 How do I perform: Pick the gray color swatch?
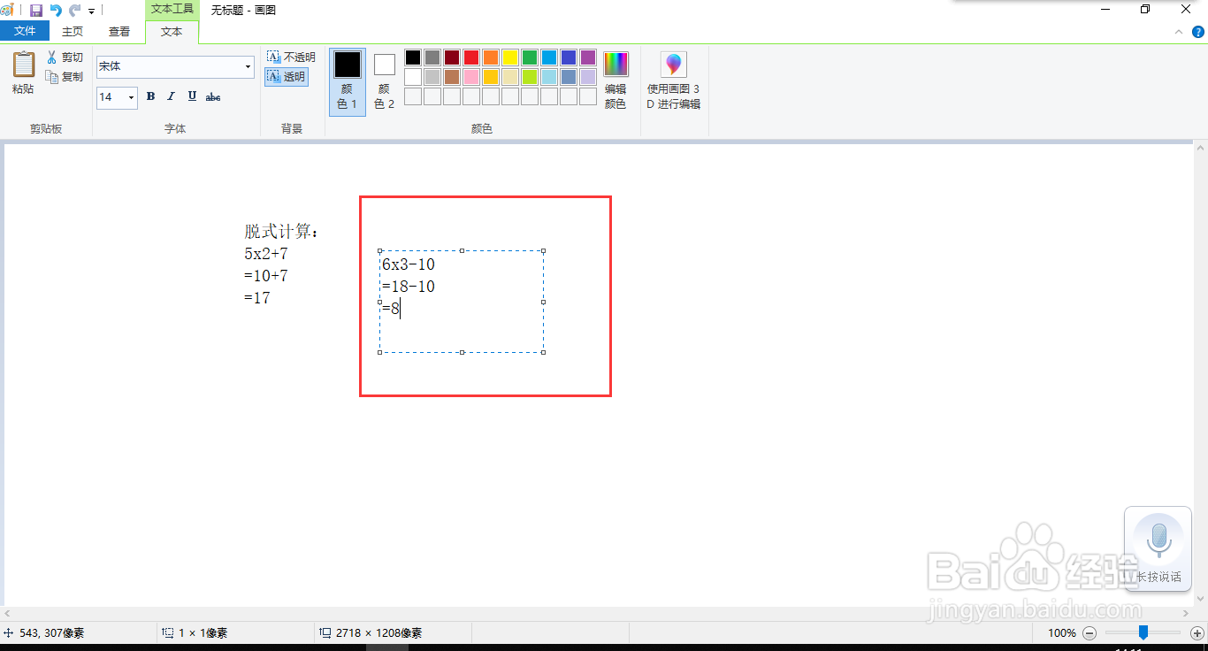click(x=432, y=57)
